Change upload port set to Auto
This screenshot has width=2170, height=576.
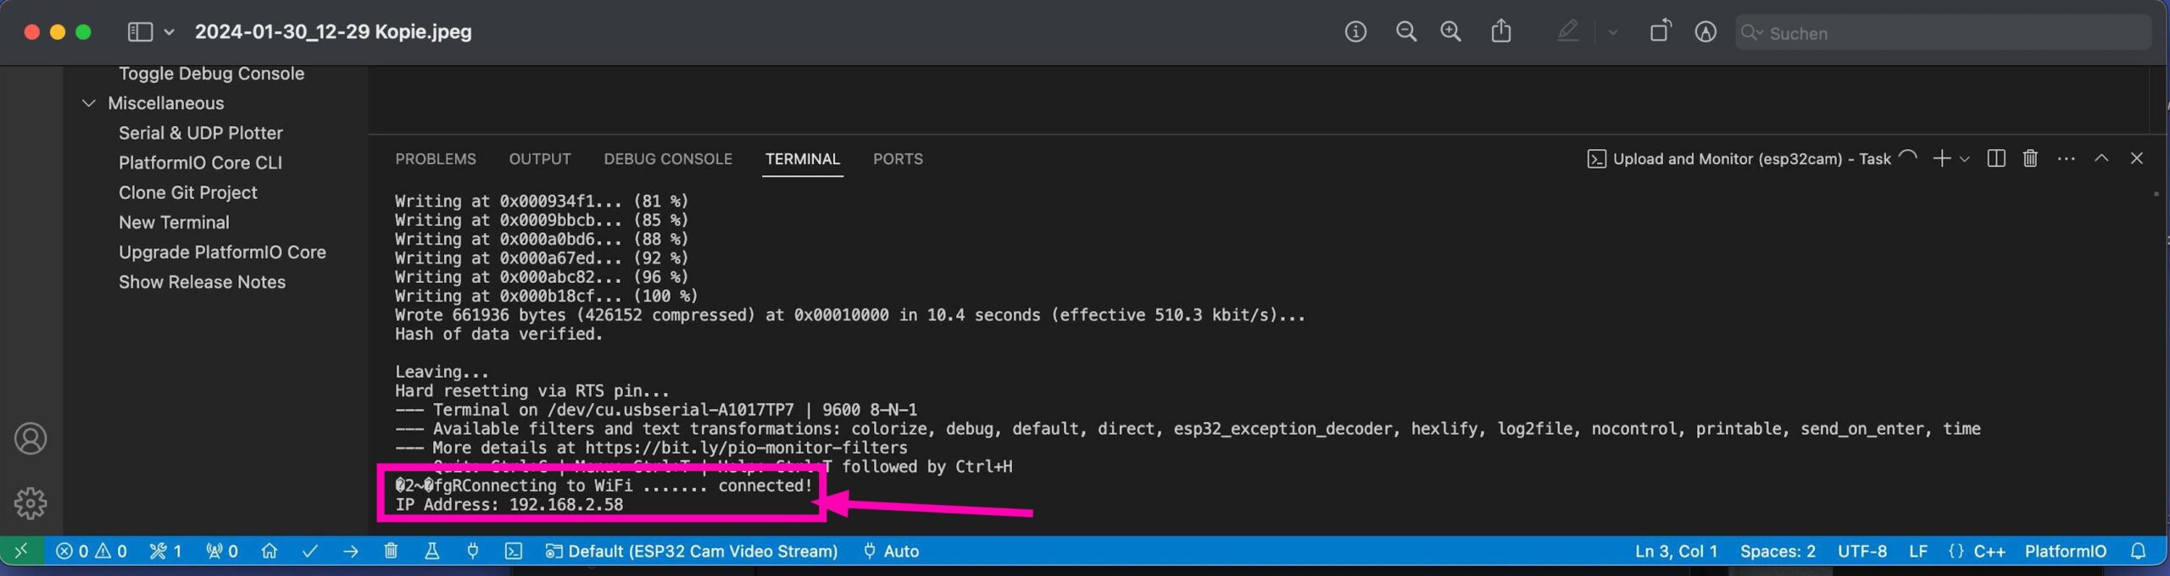pos(891,551)
